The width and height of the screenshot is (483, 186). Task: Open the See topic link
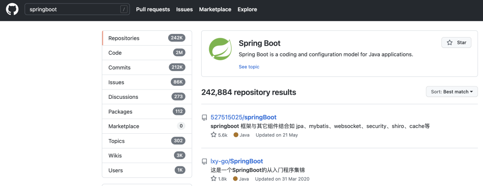tap(249, 67)
